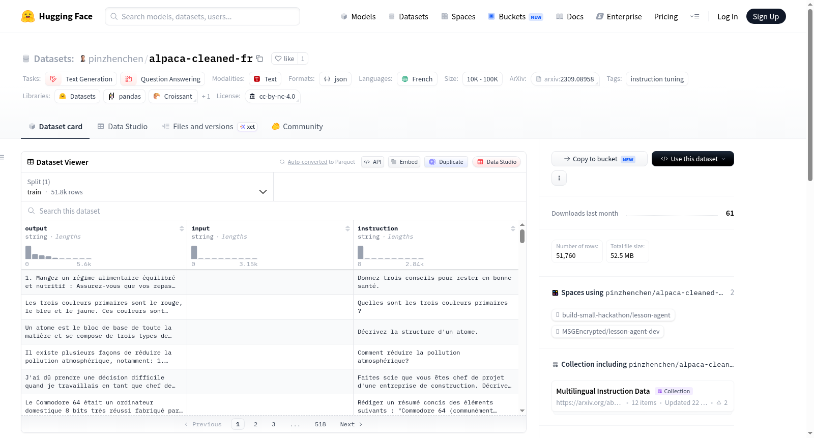Image resolution: width=814 pixels, height=438 pixels.
Task: Click Embed in Dataset Viewer
Action: point(404,162)
